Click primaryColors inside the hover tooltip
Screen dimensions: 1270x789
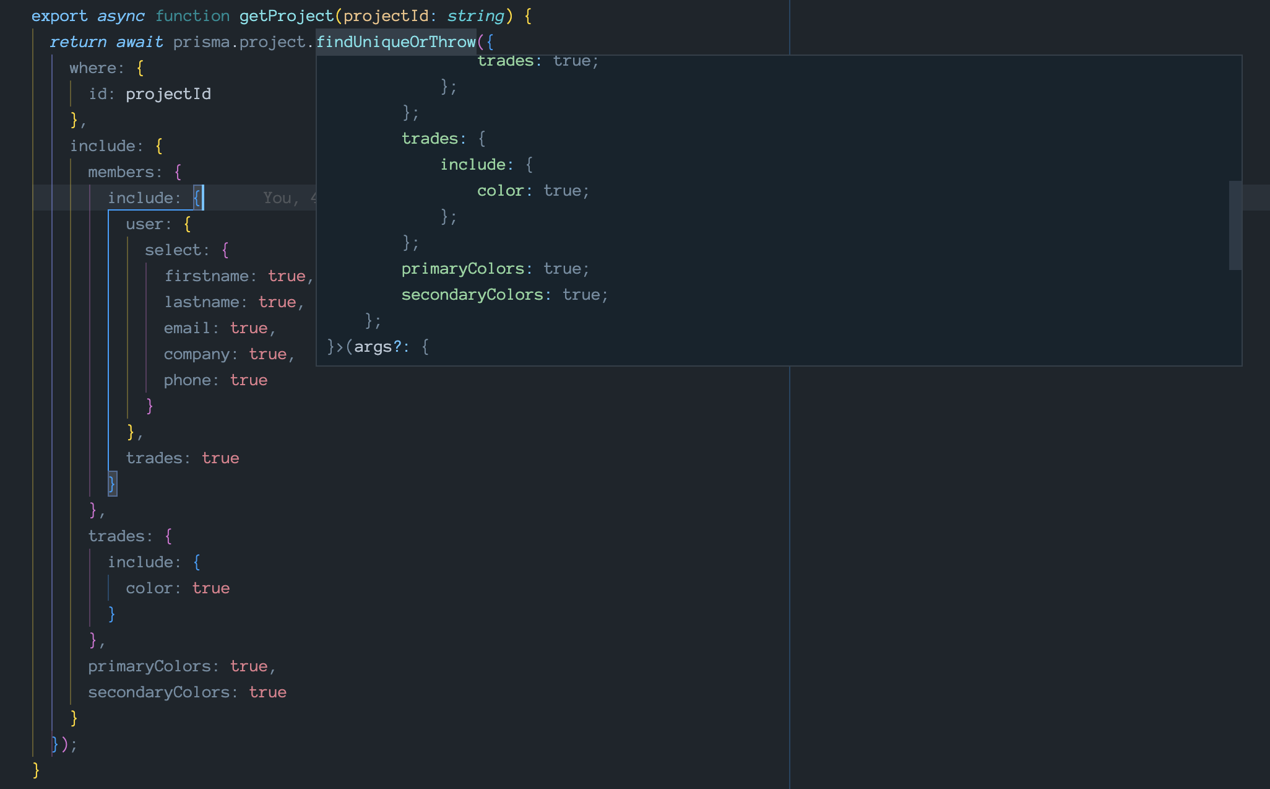click(x=462, y=269)
